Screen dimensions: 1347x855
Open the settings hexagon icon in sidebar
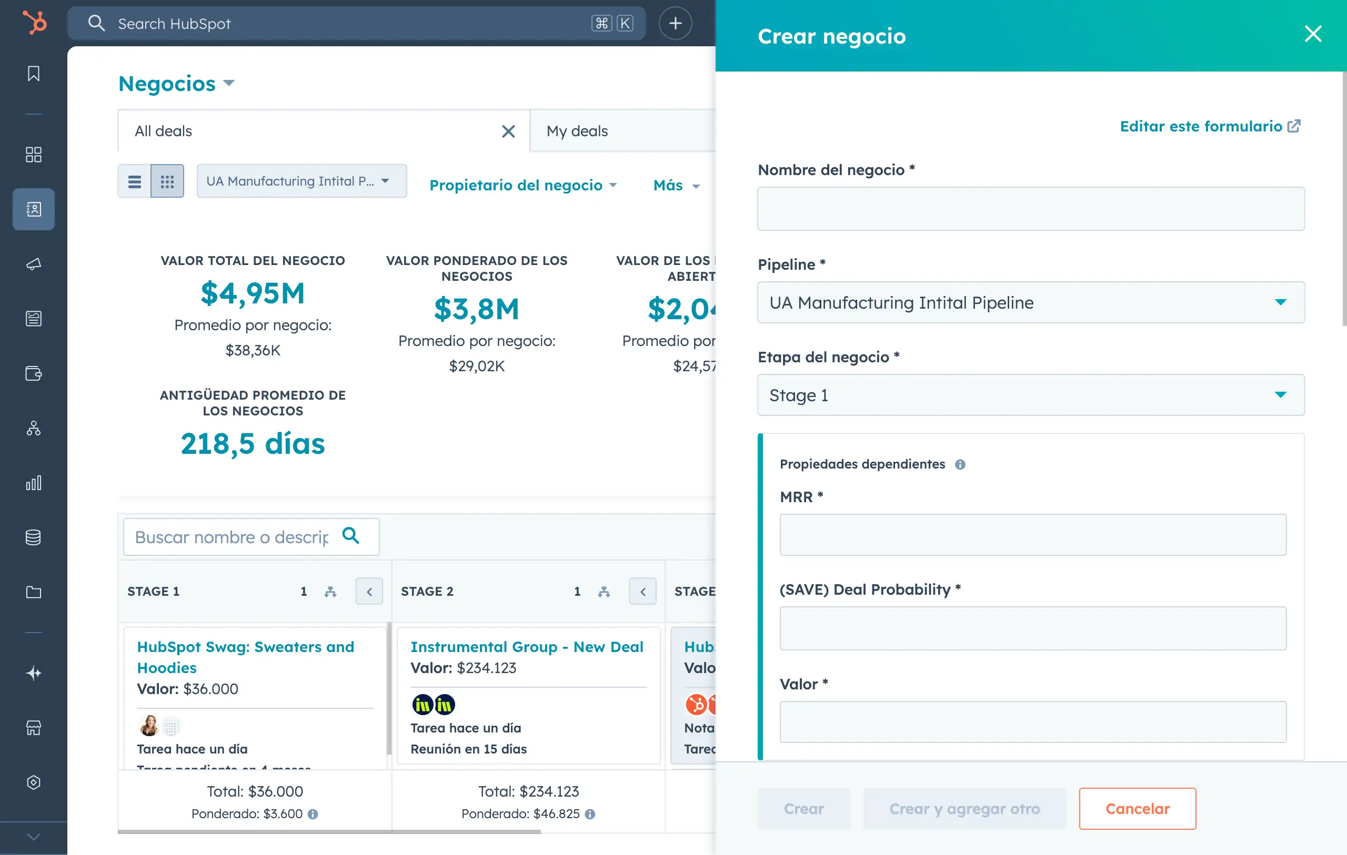tap(34, 782)
